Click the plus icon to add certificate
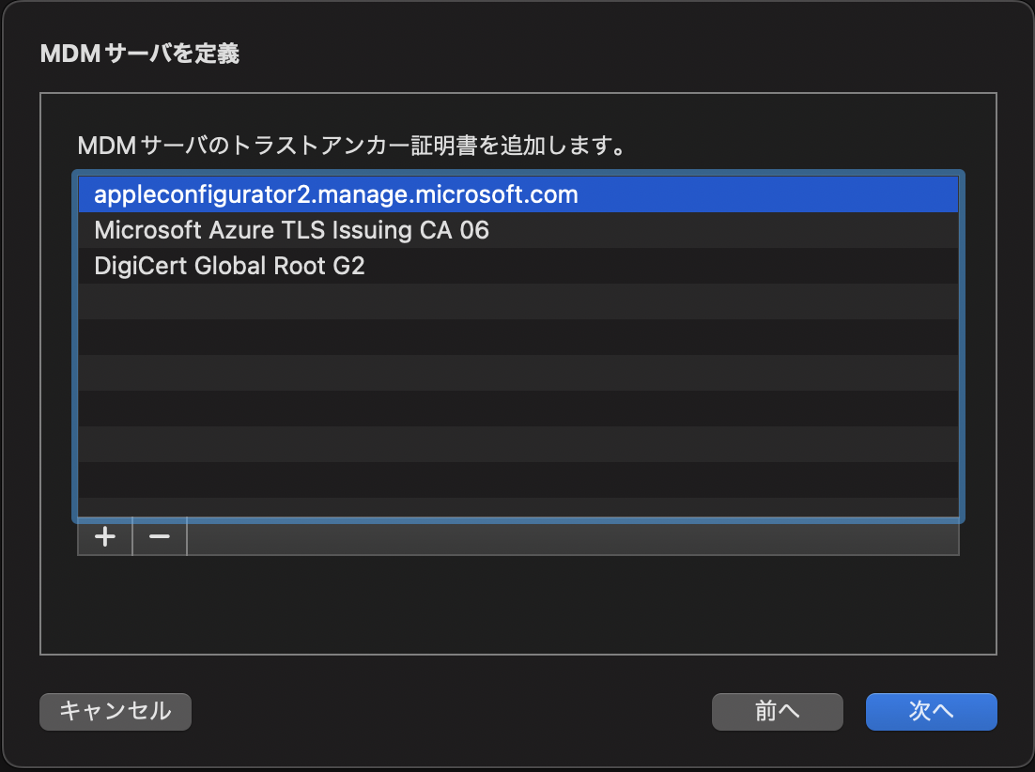Viewport: 1035px width, 772px height. coord(105,536)
